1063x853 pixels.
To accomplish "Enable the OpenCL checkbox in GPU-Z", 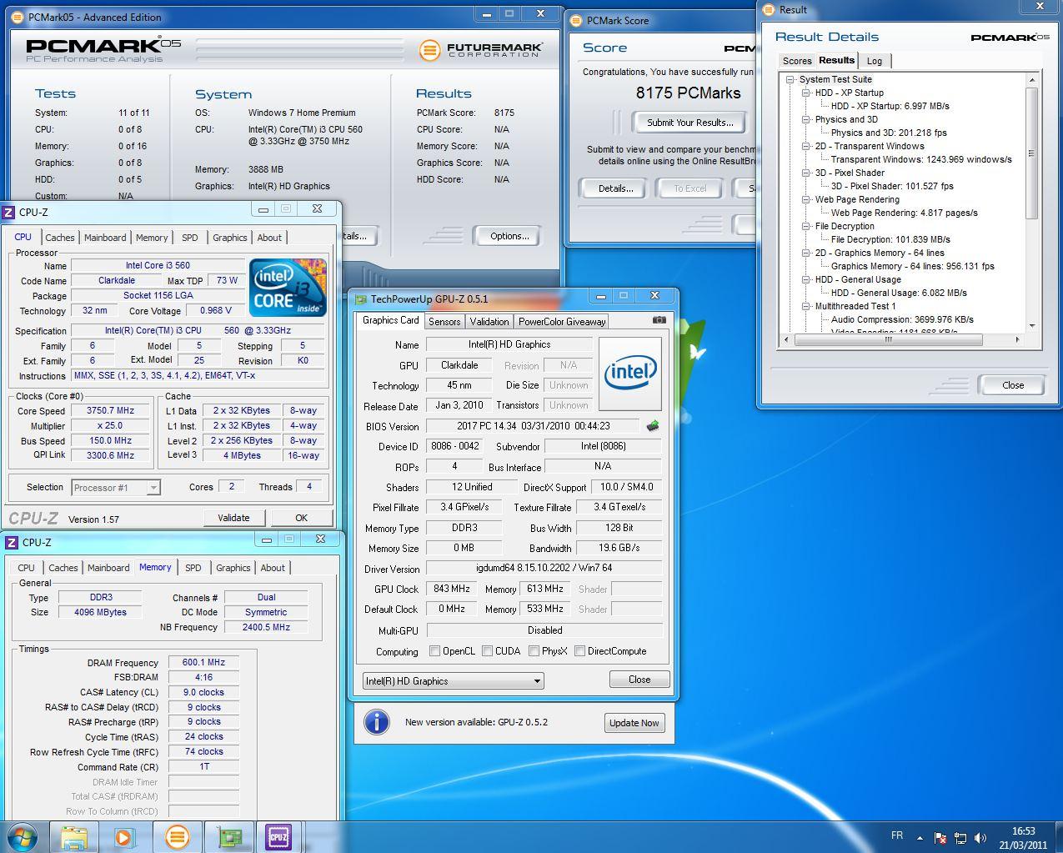I will point(434,651).
